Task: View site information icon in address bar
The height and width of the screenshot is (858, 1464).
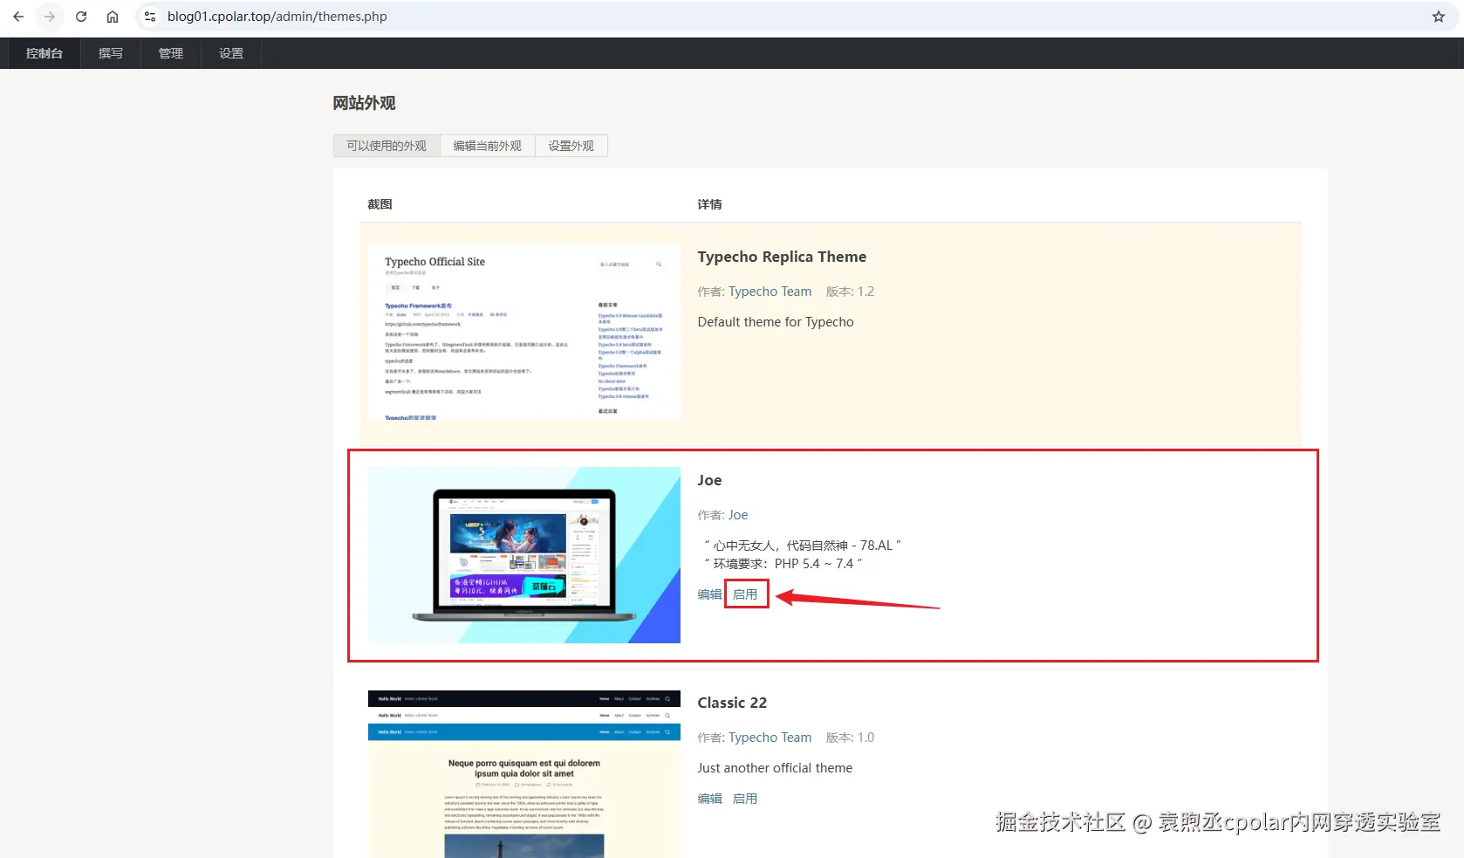Action: pos(150,17)
